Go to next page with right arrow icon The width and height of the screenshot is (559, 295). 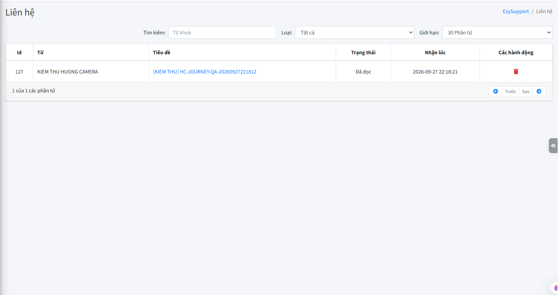point(539,91)
